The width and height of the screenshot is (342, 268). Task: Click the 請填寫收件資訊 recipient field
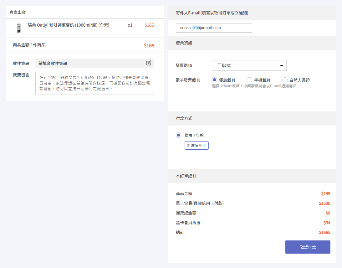pyautogui.click(x=95, y=63)
